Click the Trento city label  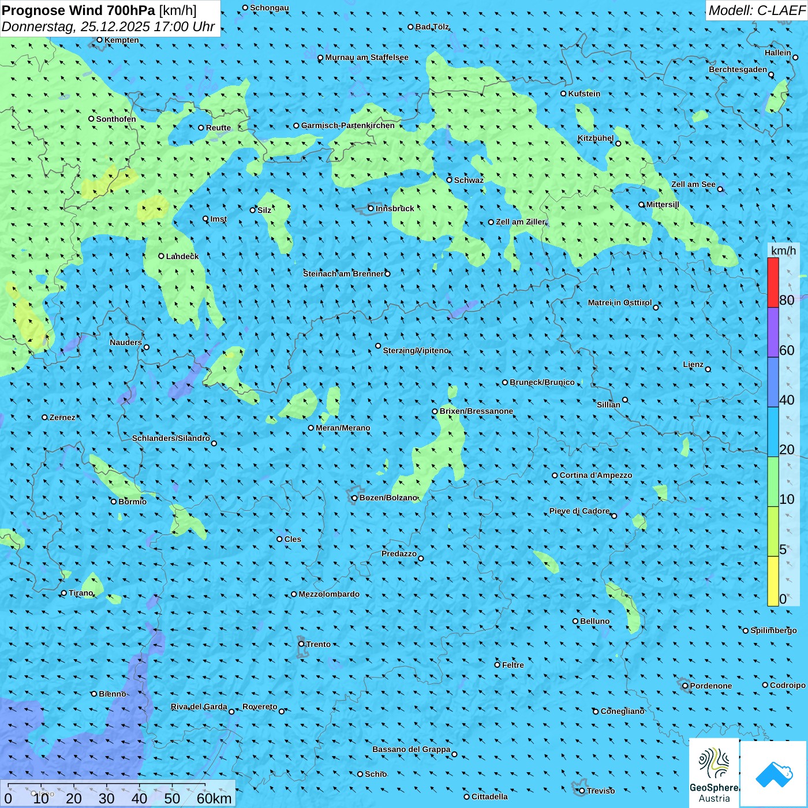319,644
